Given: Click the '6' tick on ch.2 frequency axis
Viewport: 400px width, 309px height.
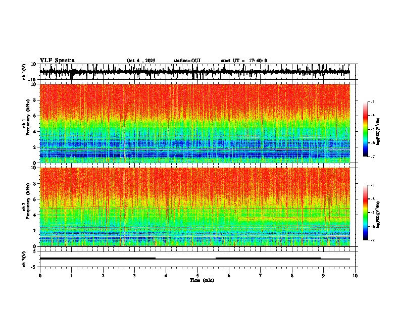Looking at the screenshot, I should pos(35,199).
